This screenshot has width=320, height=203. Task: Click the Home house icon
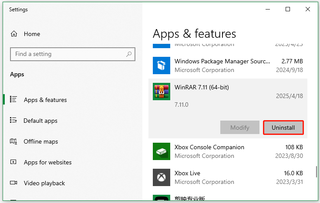pyautogui.click(x=14, y=33)
